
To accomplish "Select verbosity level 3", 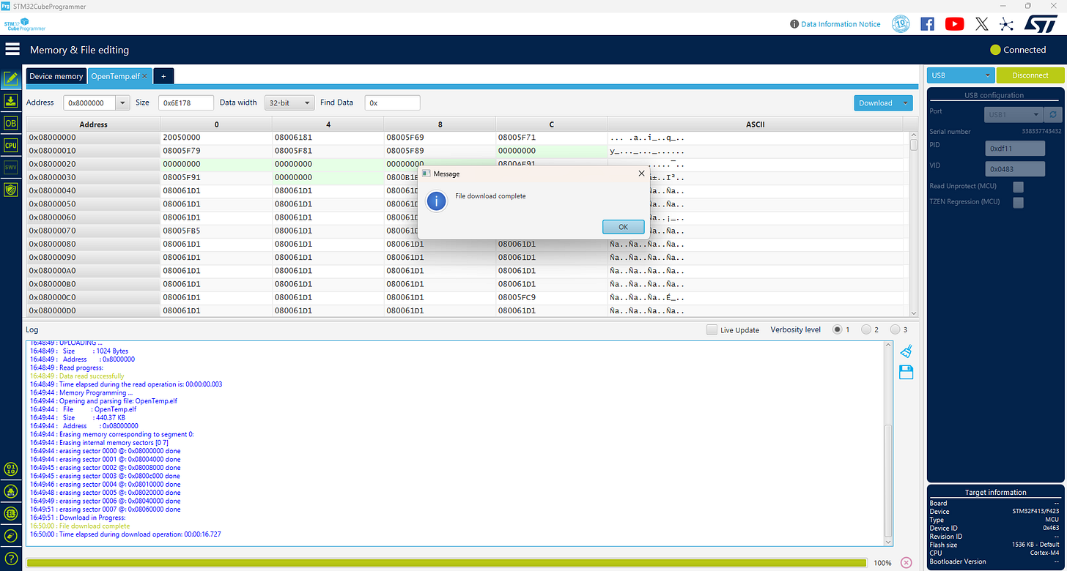I will [895, 330].
